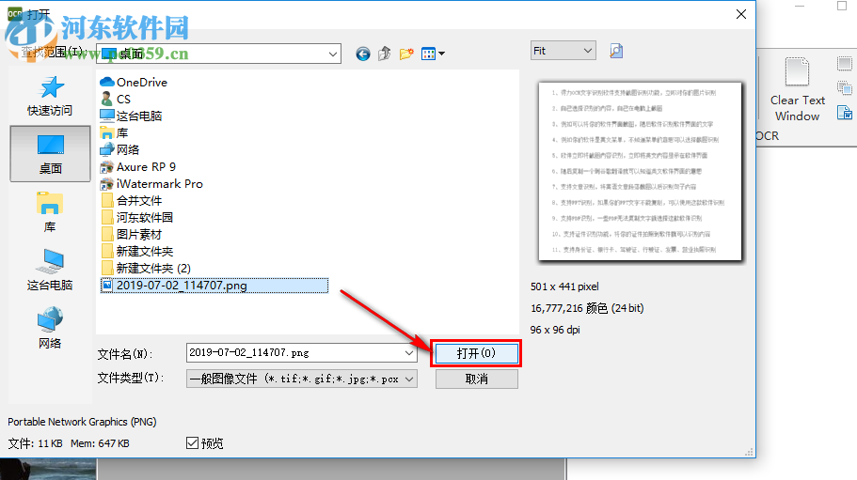Viewport: 857px width, 480px height.
Task: Expand the 文件名 dropdown arrow
Action: click(409, 353)
